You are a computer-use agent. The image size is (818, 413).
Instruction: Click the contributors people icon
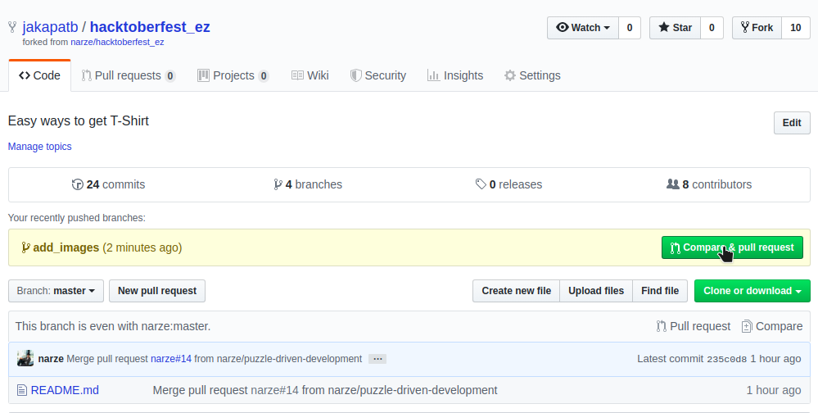coord(673,184)
